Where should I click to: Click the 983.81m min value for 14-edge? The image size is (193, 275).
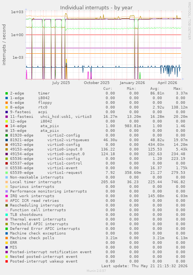133,126
